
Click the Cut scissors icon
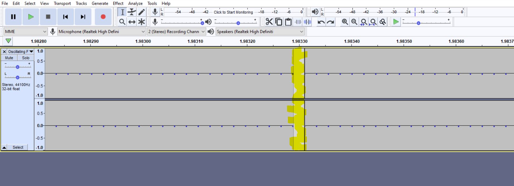coord(269,22)
